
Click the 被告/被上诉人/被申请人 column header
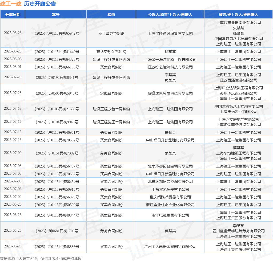(238, 15)
